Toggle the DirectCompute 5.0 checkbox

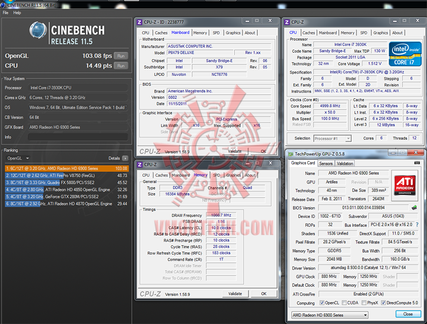pyautogui.click(x=384, y=303)
